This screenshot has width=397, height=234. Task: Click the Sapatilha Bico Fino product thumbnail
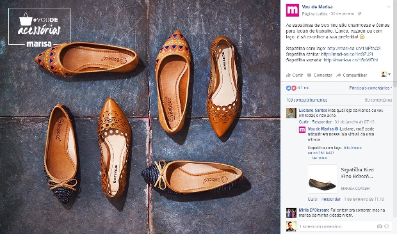[322, 179]
